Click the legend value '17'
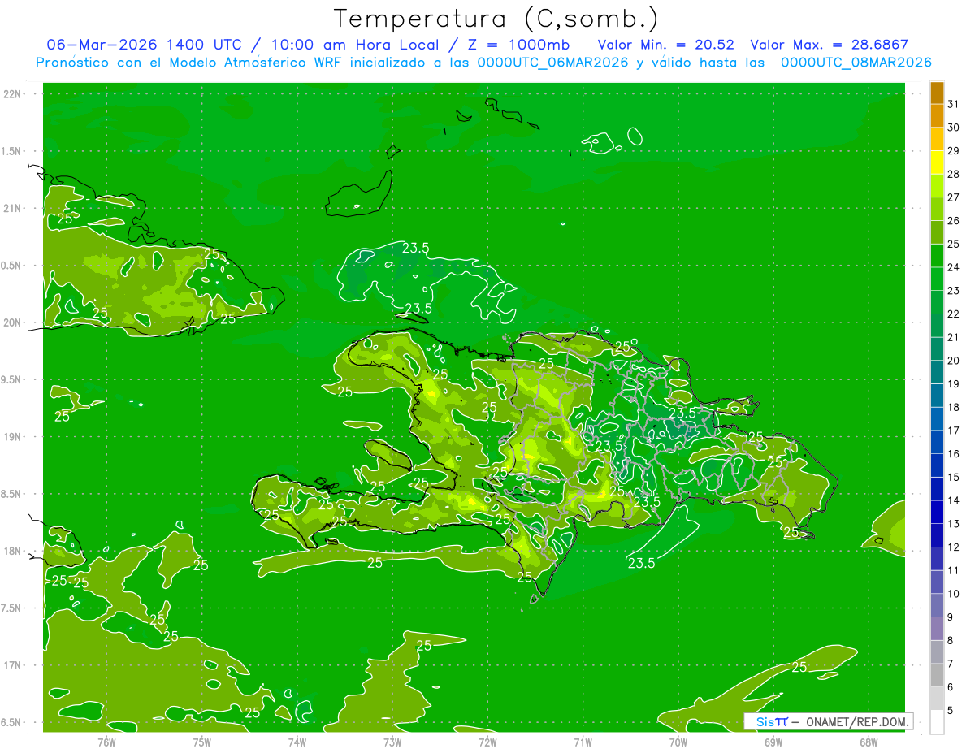The width and height of the screenshot is (975, 753). point(953,431)
